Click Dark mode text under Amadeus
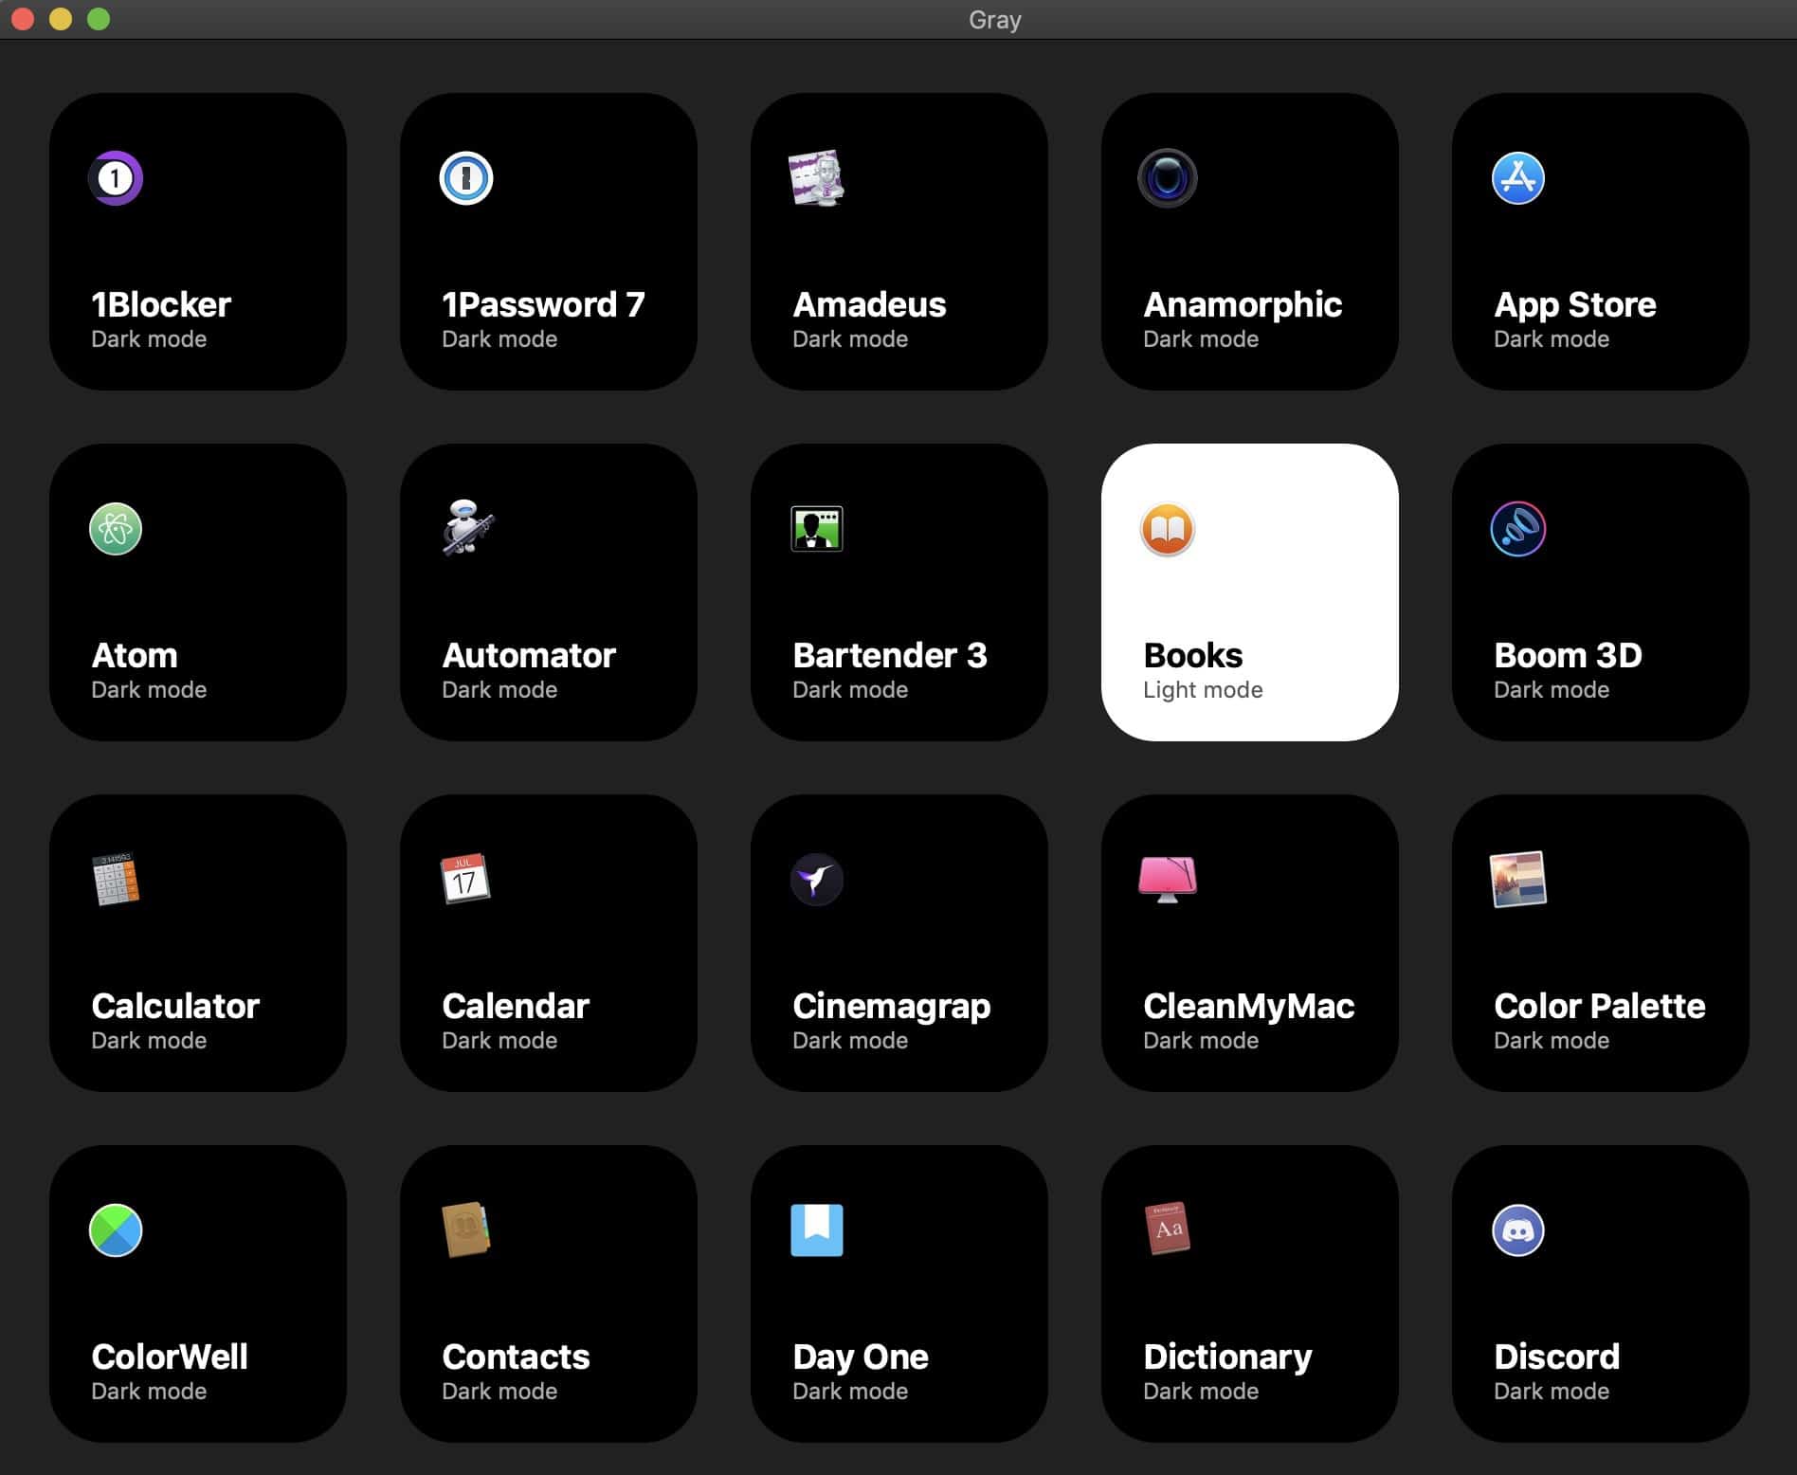1797x1475 pixels. 850,339
